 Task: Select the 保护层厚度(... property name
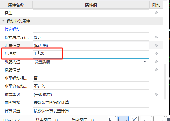[17, 38]
